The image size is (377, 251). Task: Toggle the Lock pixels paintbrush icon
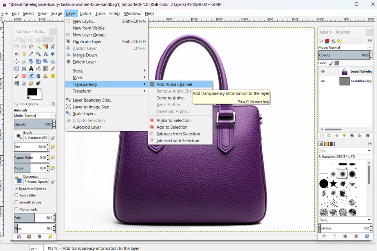[331, 63]
